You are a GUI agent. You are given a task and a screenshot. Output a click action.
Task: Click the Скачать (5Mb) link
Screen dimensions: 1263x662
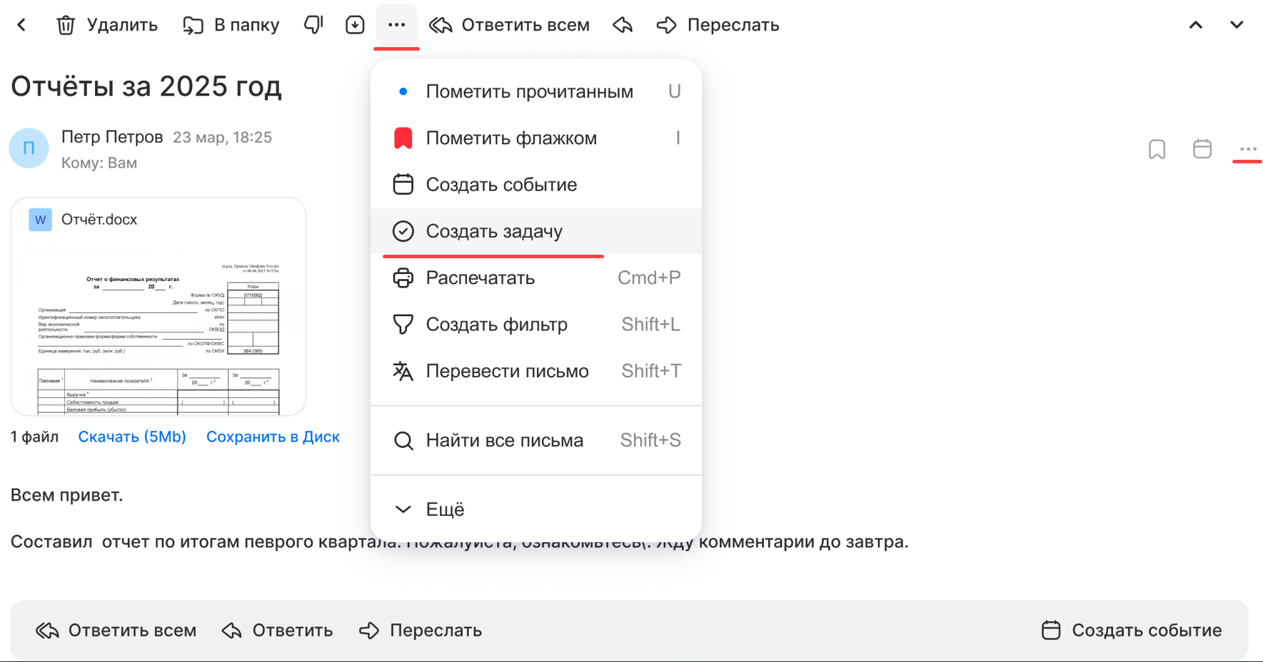pos(132,437)
